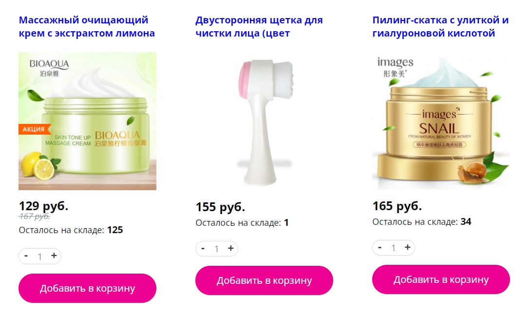Increase quantity of snail peeling gel
The width and height of the screenshot is (530, 317).
(407, 247)
